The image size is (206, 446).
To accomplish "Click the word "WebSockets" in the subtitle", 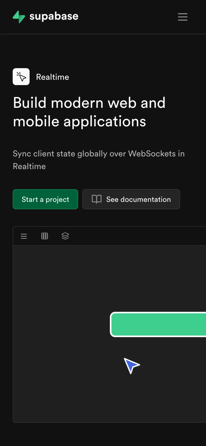I will pos(152,154).
